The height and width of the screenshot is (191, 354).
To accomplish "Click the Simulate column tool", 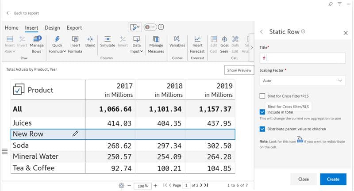I will tap(108, 42).
